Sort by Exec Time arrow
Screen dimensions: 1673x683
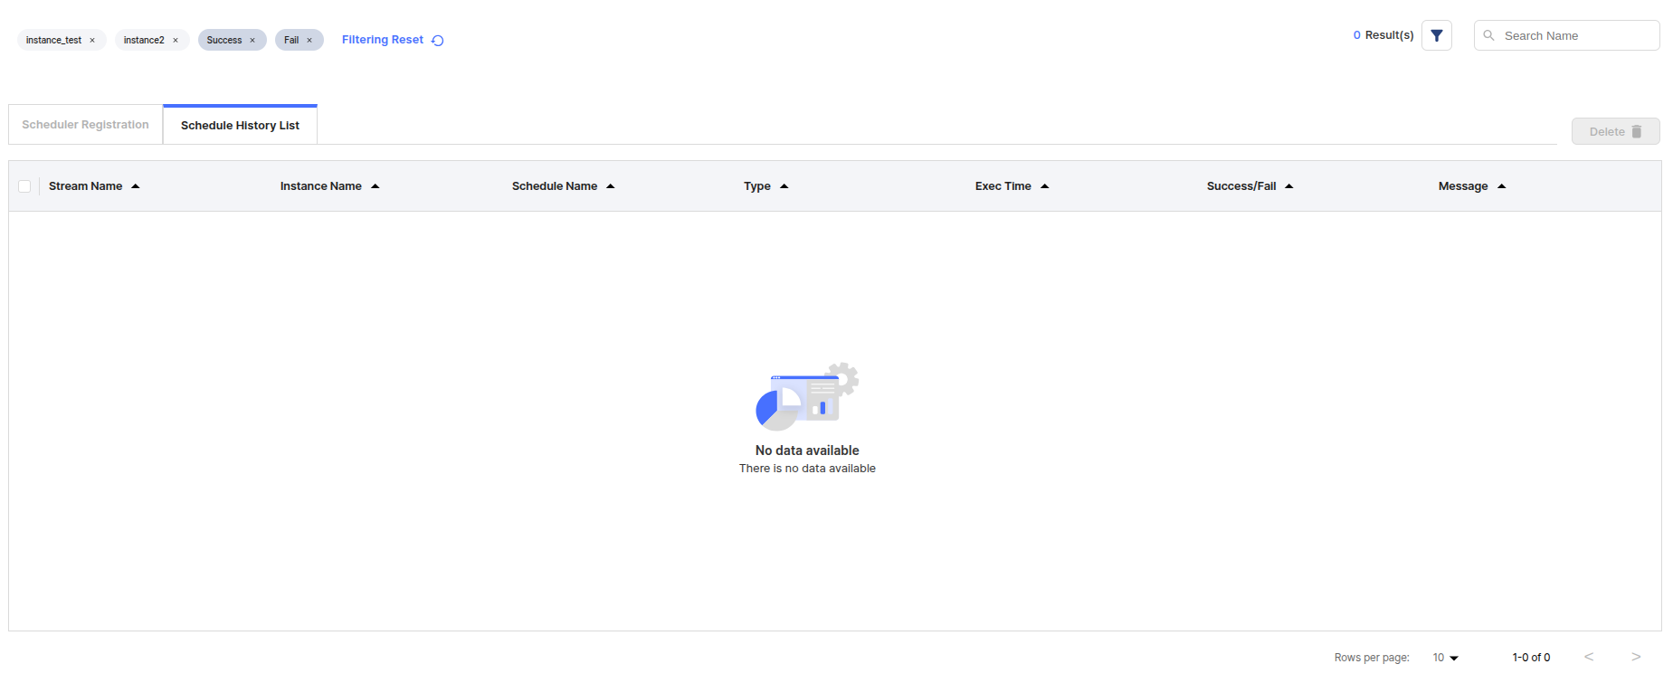1045,186
